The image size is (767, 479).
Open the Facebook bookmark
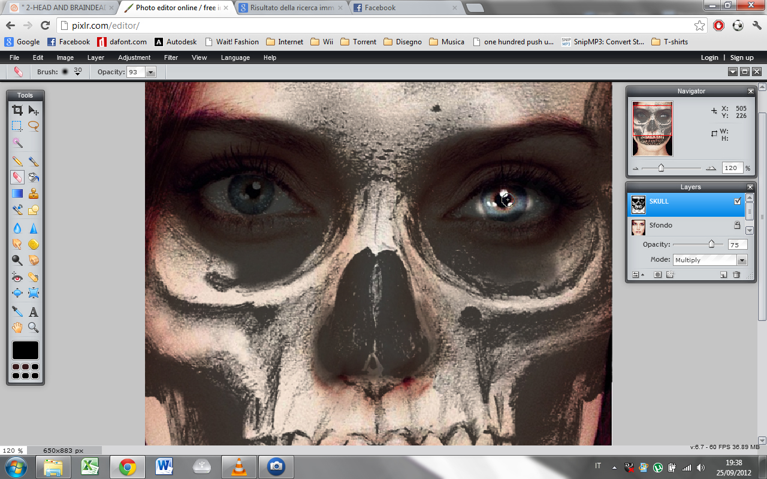pos(68,42)
